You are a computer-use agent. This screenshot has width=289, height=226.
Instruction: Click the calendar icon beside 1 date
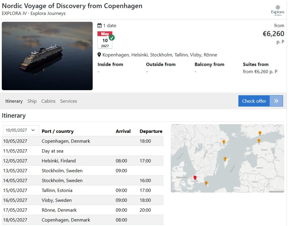pyautogui.click(x=99, y=25)
